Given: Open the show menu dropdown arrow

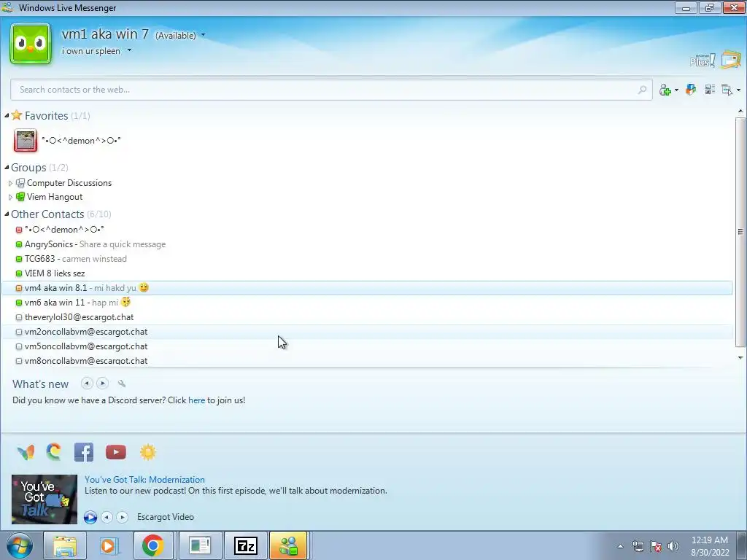Looking at the screenshot, I should coord(738,90).
